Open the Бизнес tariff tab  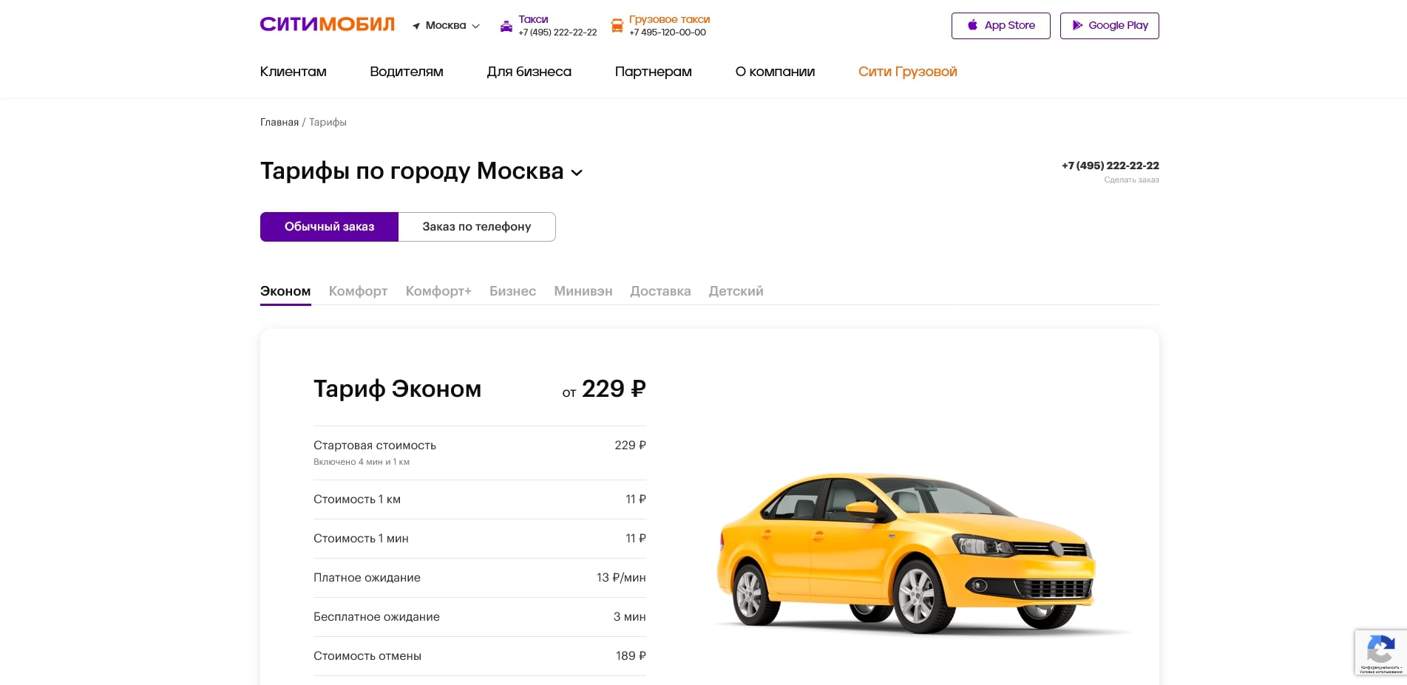(512, 291)
